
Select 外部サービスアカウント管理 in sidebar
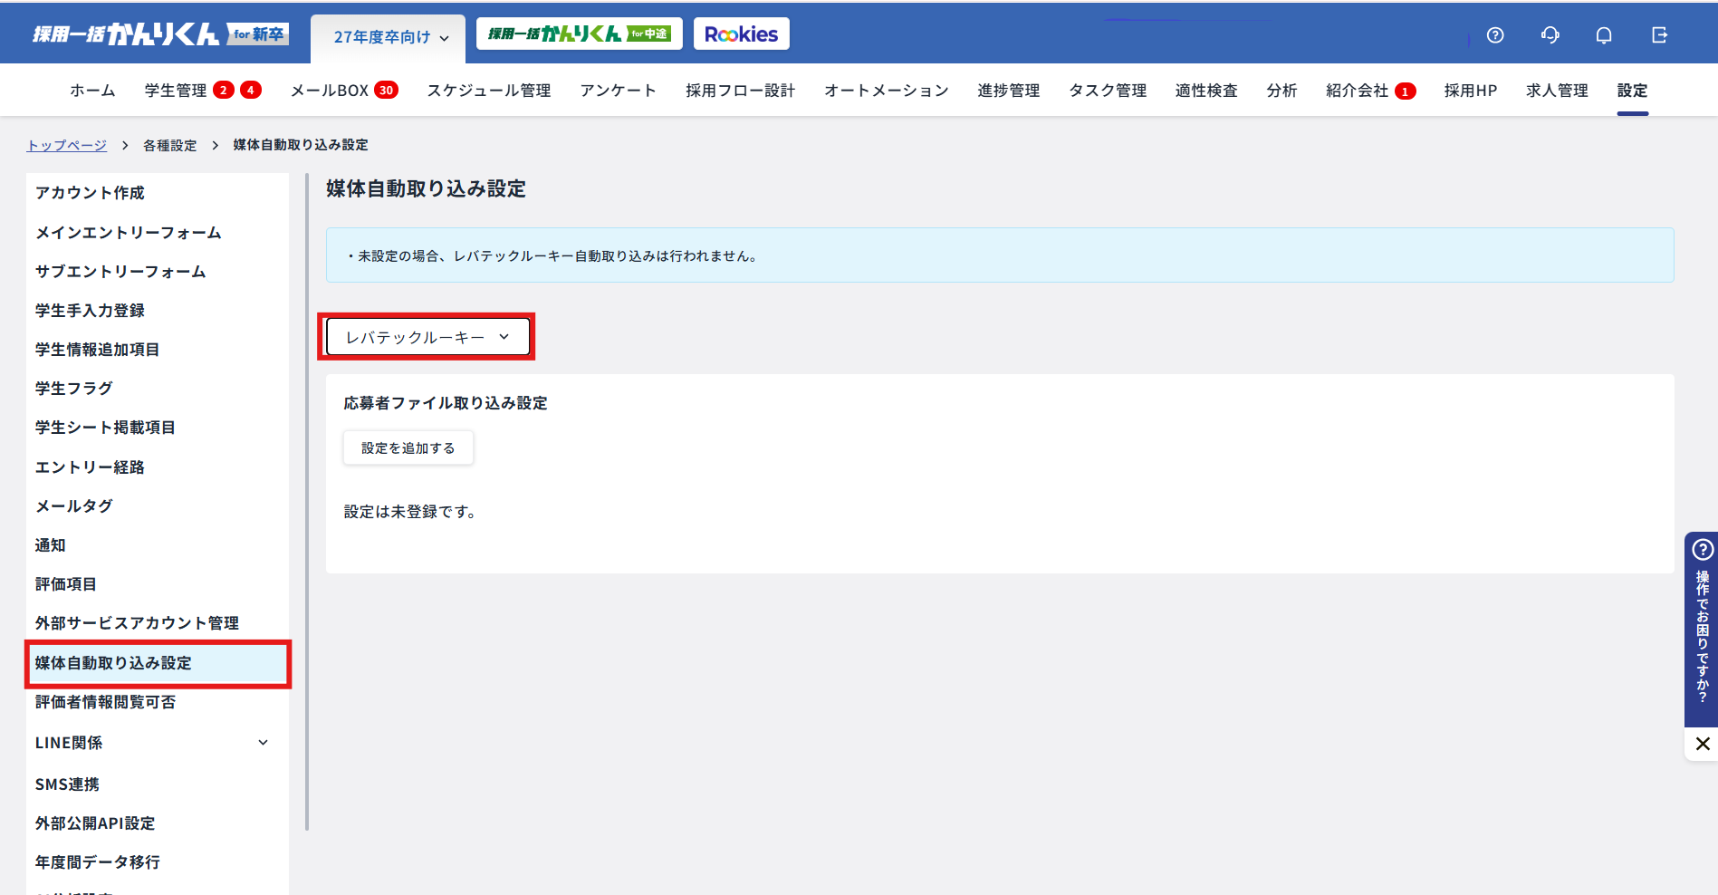click(x=137, y=623)
